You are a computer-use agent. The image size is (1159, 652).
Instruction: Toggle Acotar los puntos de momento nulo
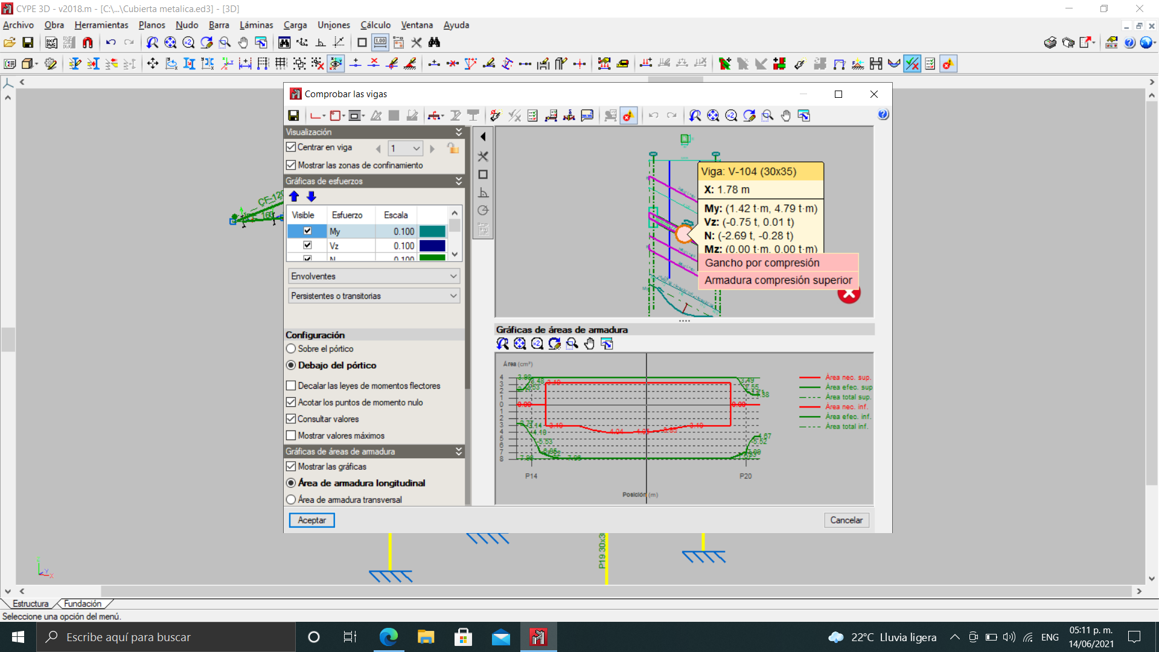tap(291, 402)
